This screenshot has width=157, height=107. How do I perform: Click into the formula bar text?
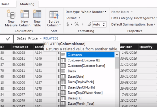(37, 38)
